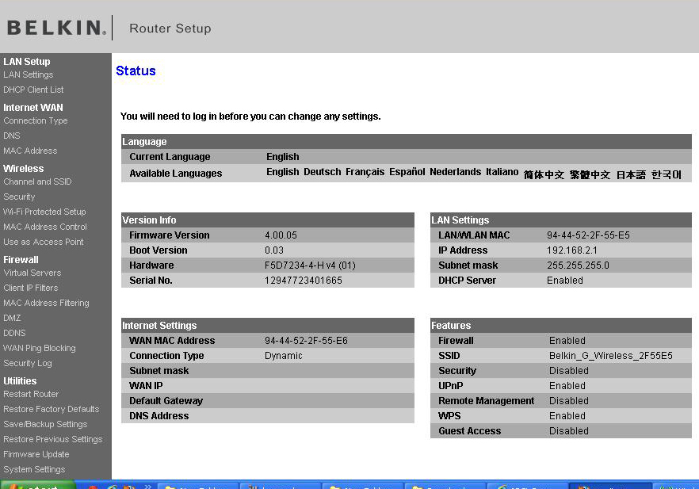Click the Guest Access Disabled value

point(569,431)
